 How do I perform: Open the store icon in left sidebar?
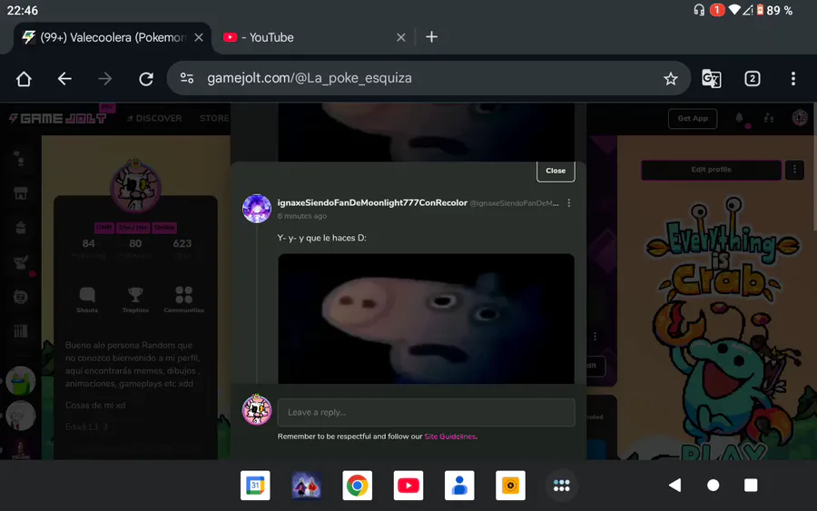pos(20,193)
